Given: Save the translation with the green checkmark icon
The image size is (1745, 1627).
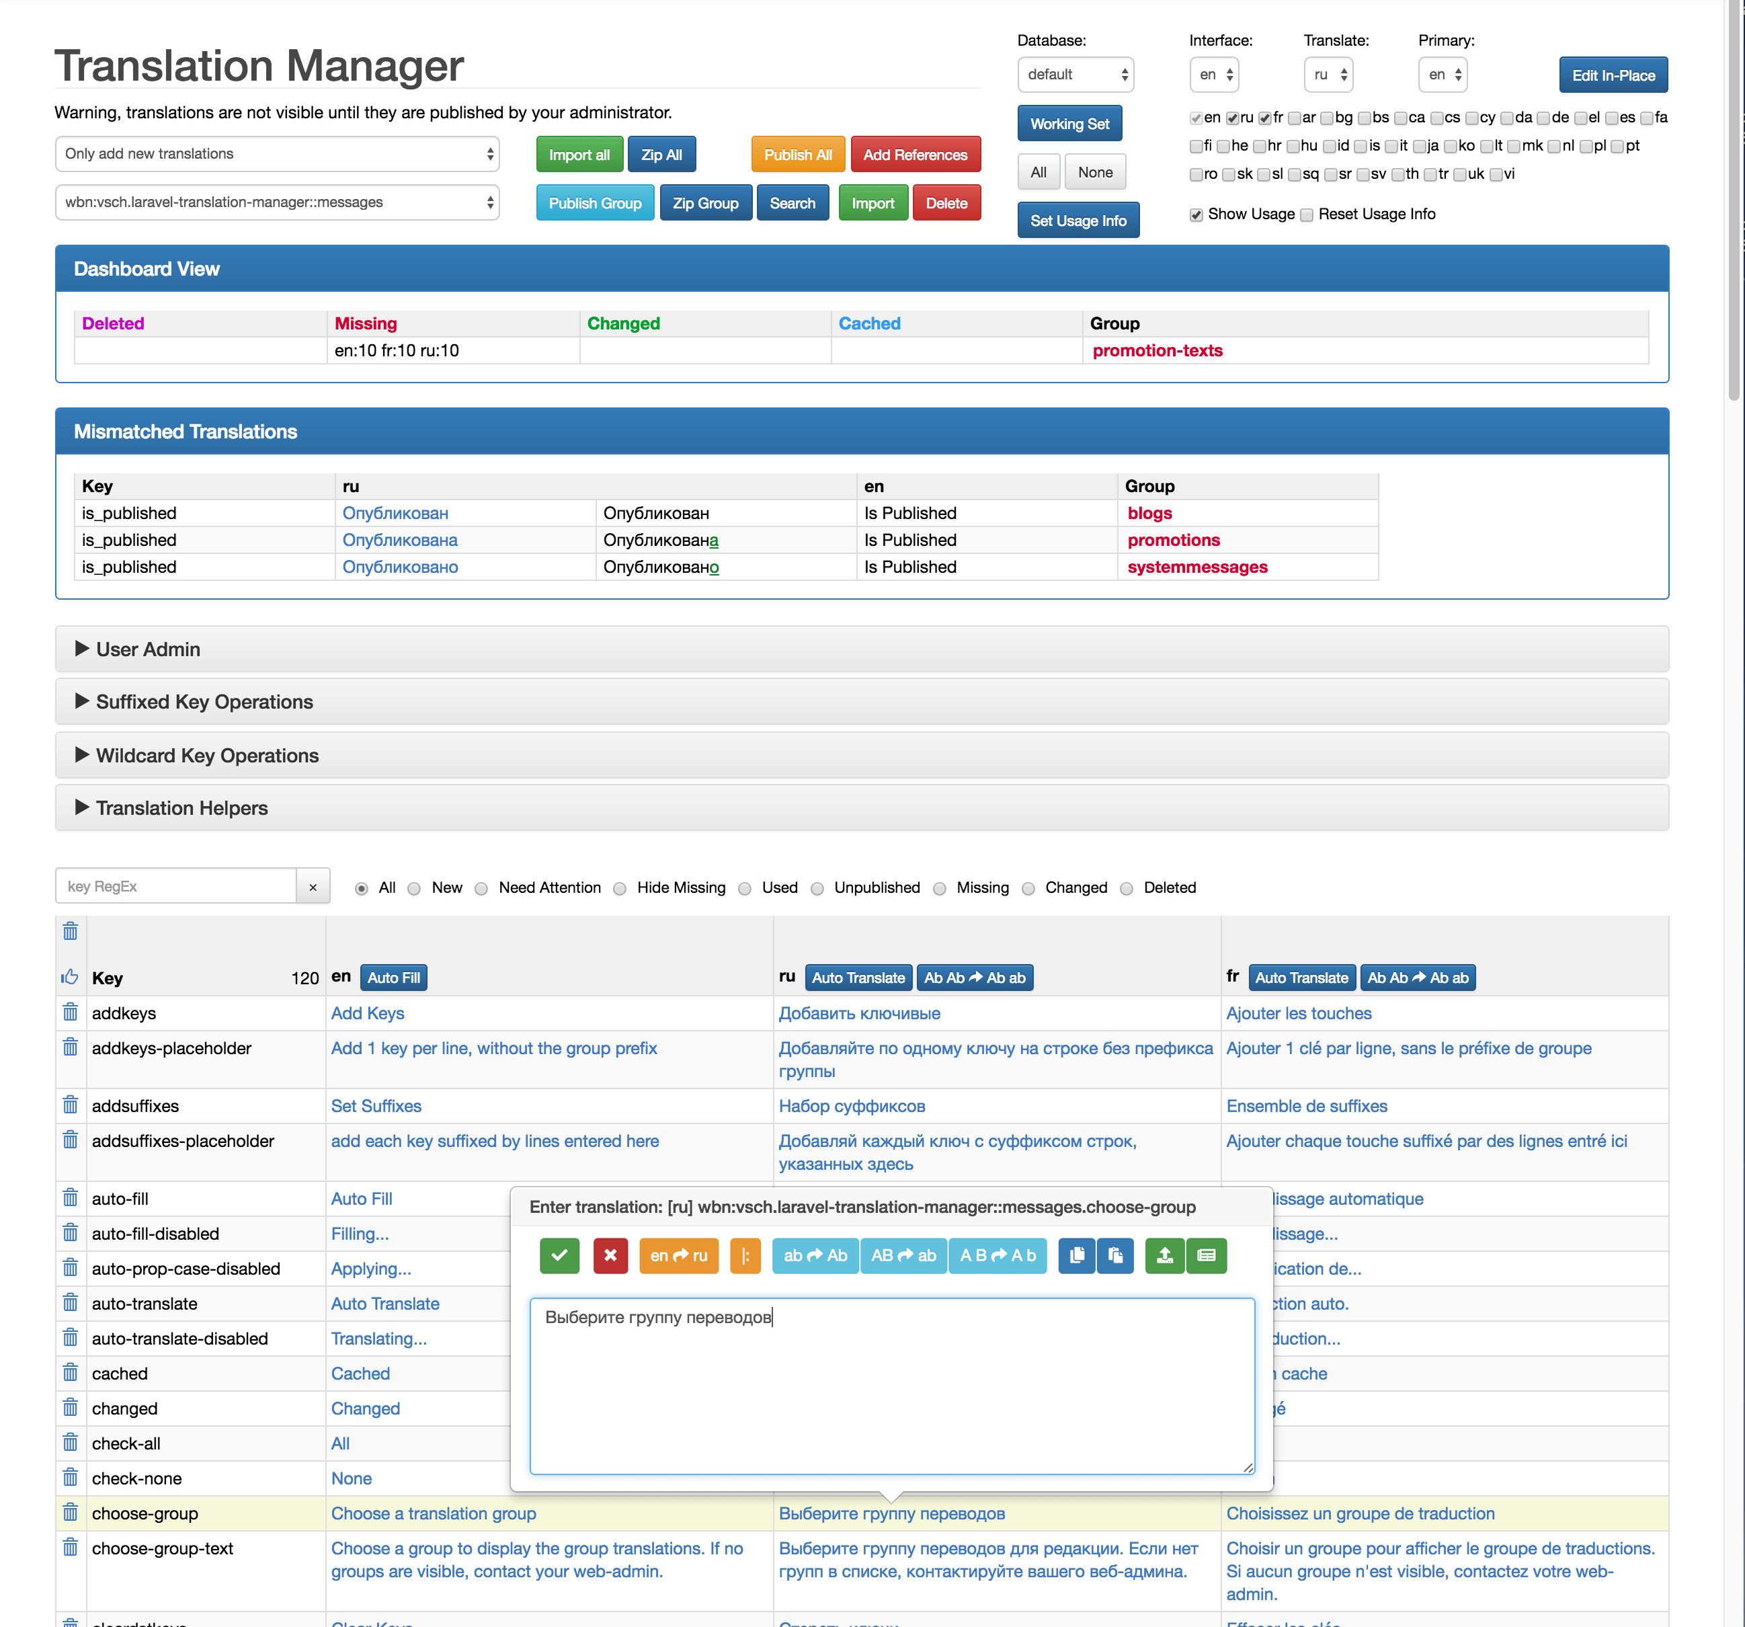Looking at the screenshot, I should pyautogui.click(x=559, y=1256).
